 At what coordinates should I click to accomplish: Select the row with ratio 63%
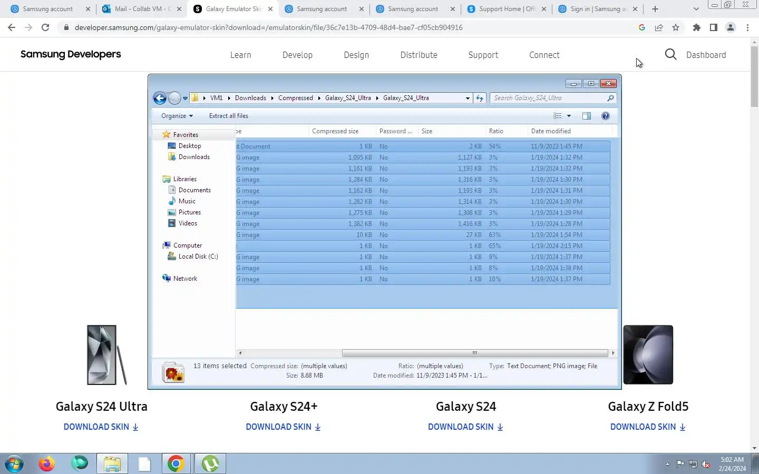pyautogui.click(x=423, y=235)
